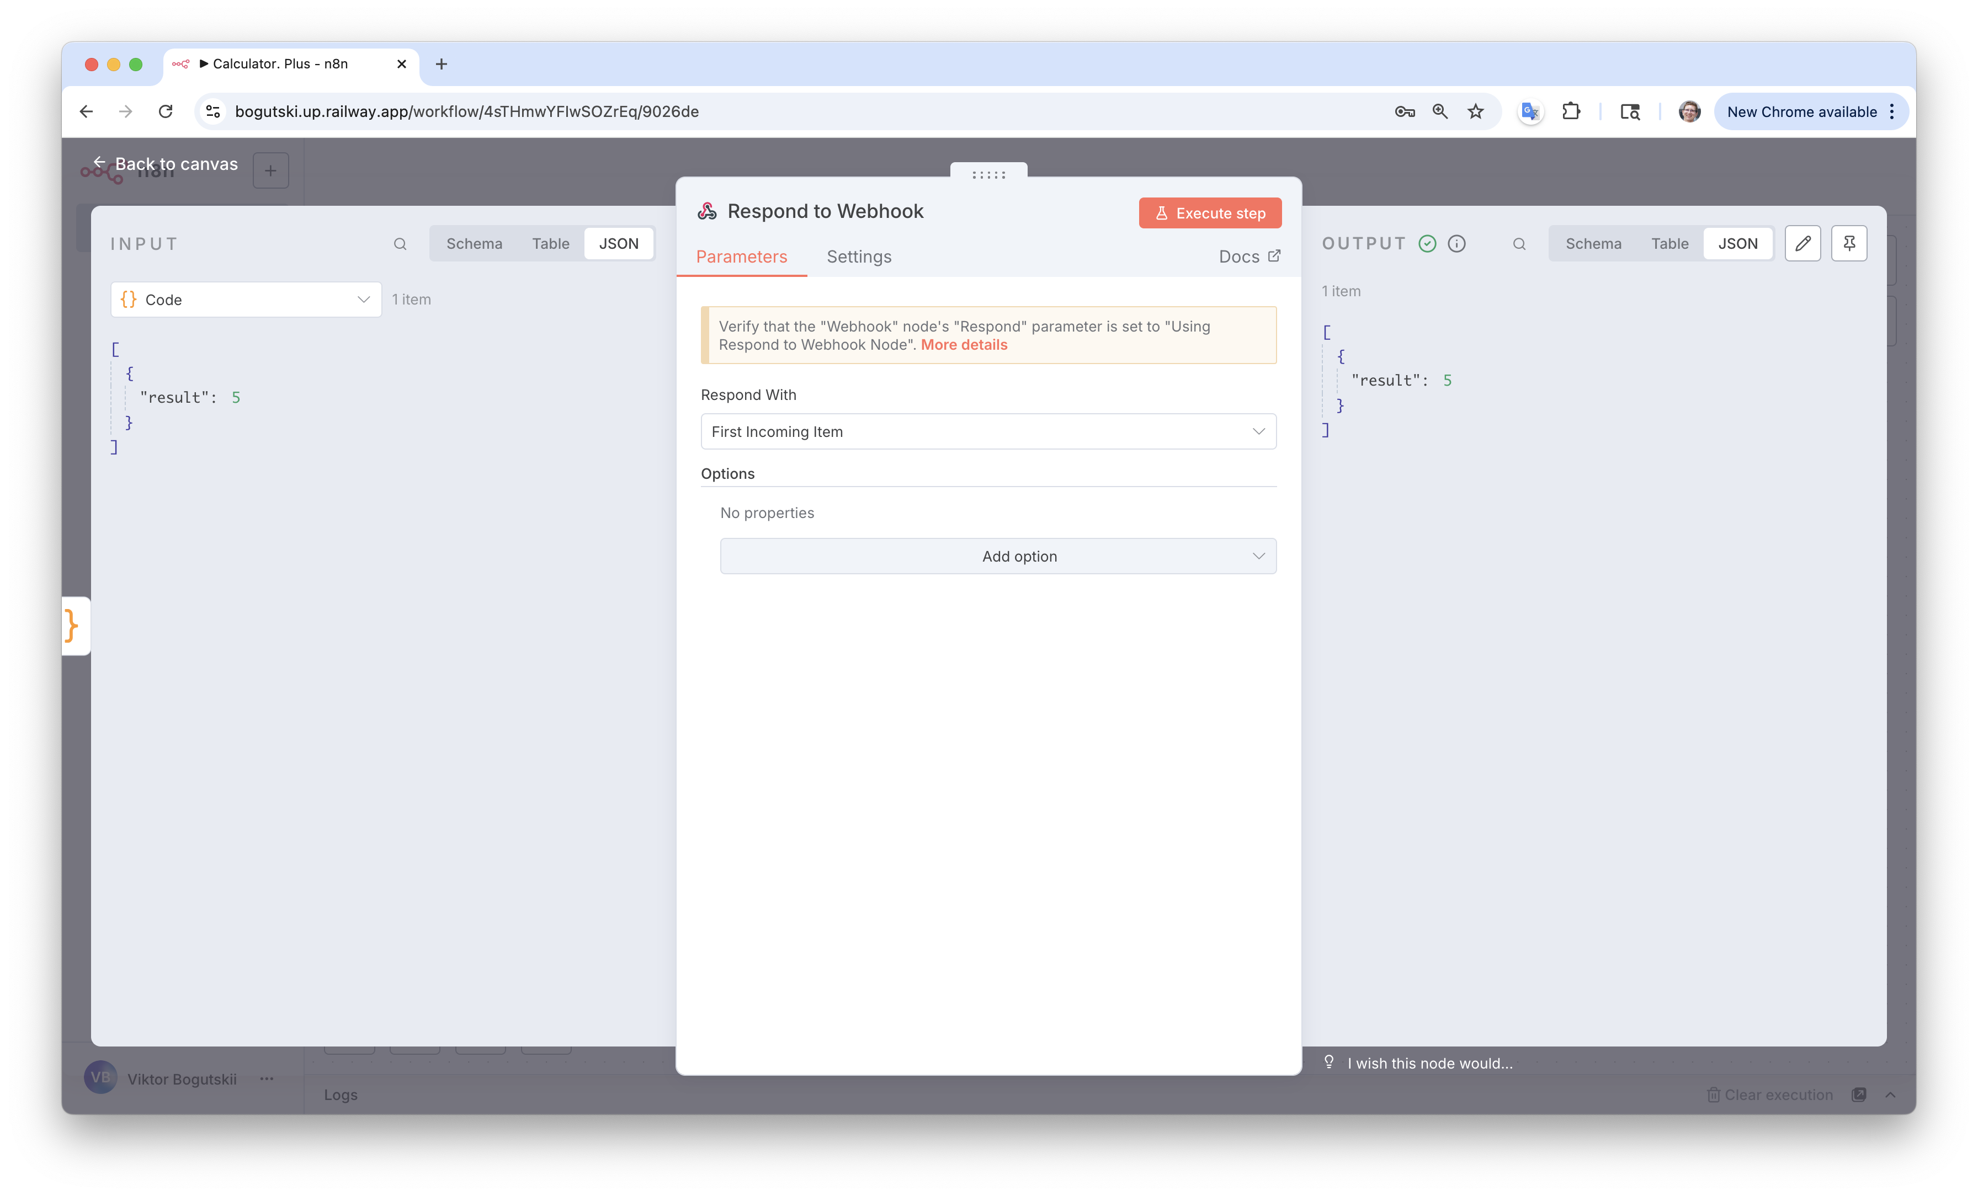Search input data with magnifier icon
The width and height of the screenshot is (1978, 1196).
(x=400, y=244)
